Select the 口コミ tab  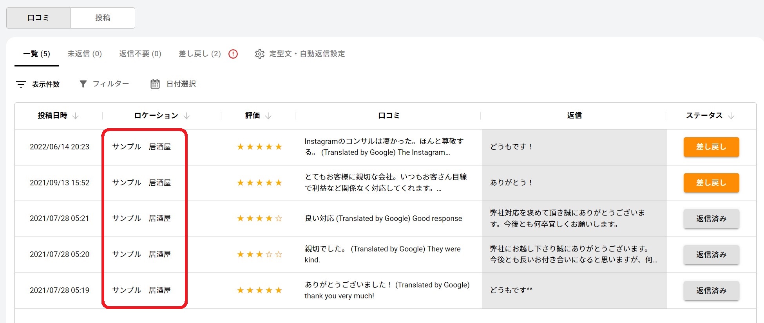point(38,18)
